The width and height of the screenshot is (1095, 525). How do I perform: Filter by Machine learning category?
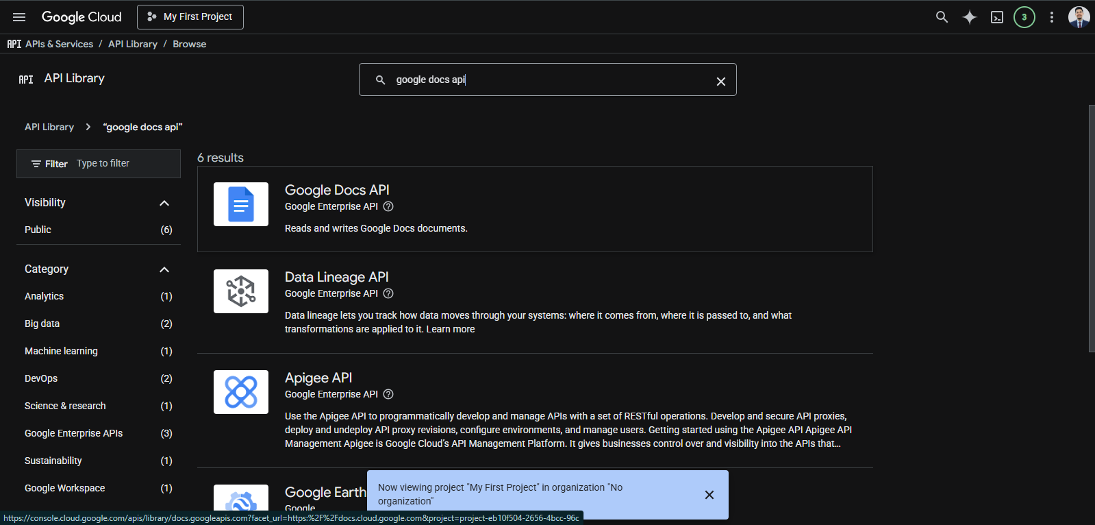99,351
